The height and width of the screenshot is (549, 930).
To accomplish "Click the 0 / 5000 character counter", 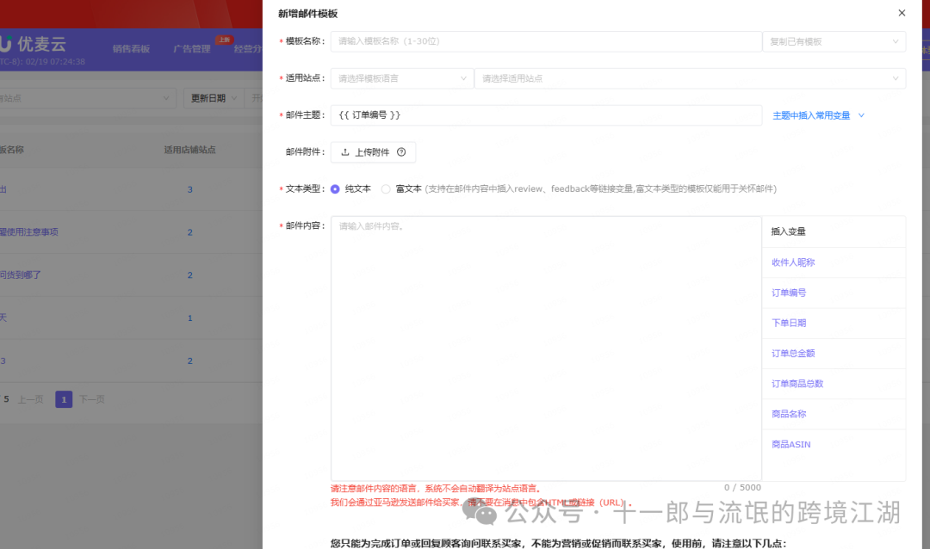I will [742, 487].
